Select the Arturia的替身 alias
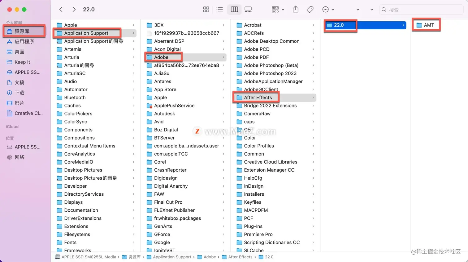This screenshot has width=468, height=262. 79,65
